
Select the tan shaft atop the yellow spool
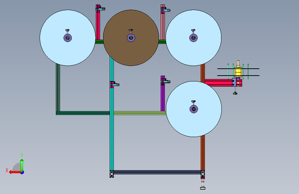(x=238, y=63)
